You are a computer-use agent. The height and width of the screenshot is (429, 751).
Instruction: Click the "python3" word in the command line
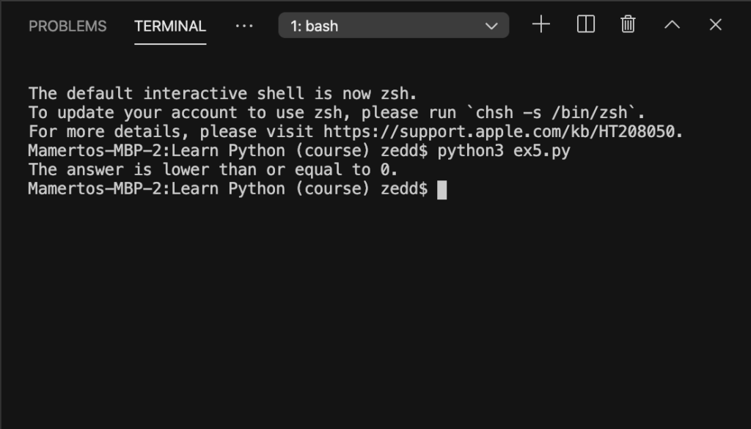[470, 151]
